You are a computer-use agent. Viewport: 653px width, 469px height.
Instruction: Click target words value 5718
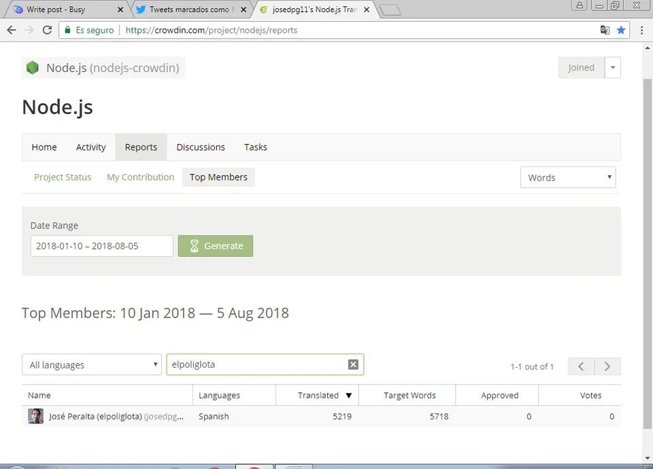pyautogui.click(x=439, y=417)
